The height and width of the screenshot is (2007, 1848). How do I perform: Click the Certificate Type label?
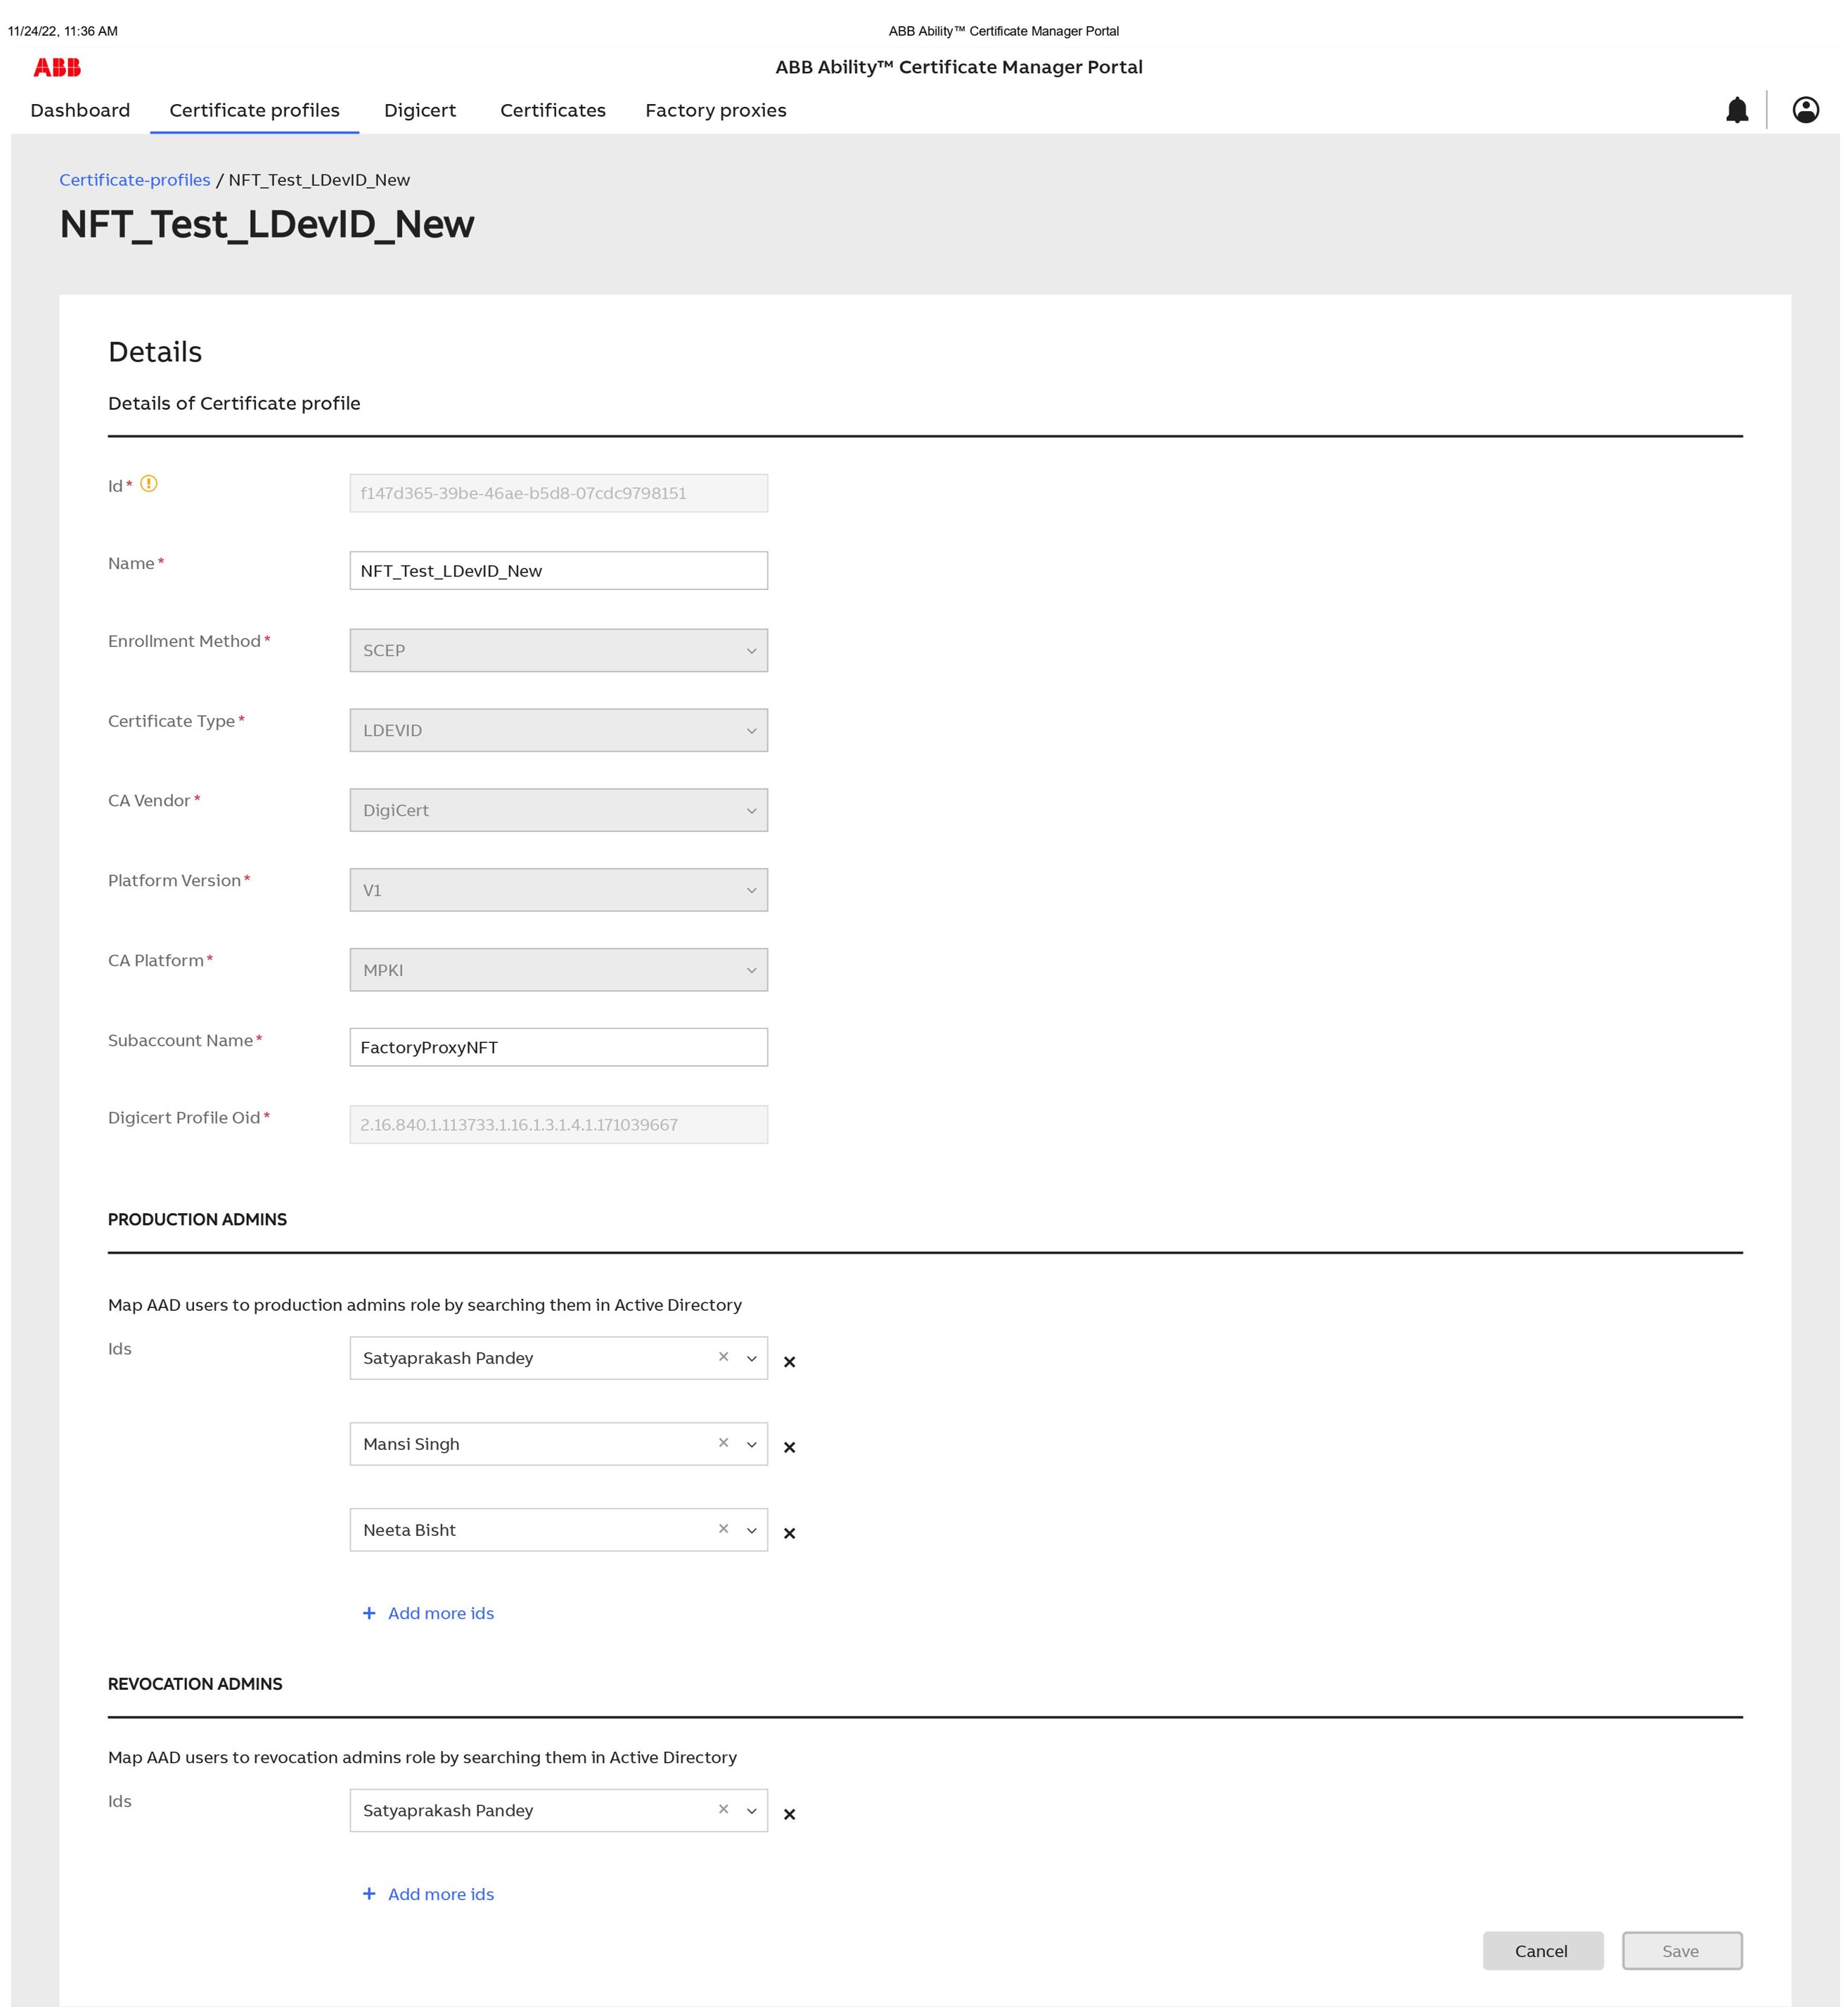172,721
